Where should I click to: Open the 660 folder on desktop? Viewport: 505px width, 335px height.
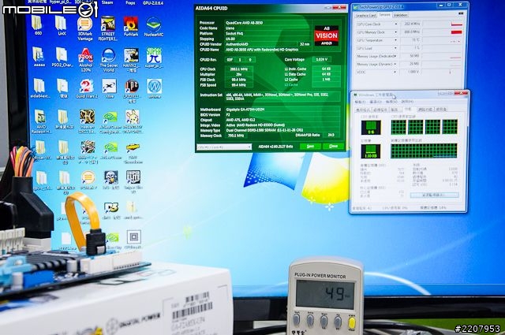38,25
